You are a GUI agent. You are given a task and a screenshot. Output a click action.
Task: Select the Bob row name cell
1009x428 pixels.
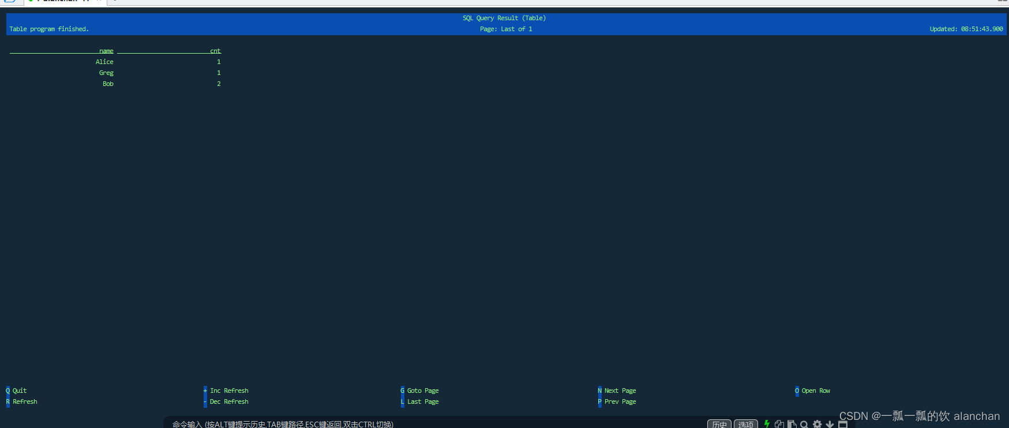(108, 84)
